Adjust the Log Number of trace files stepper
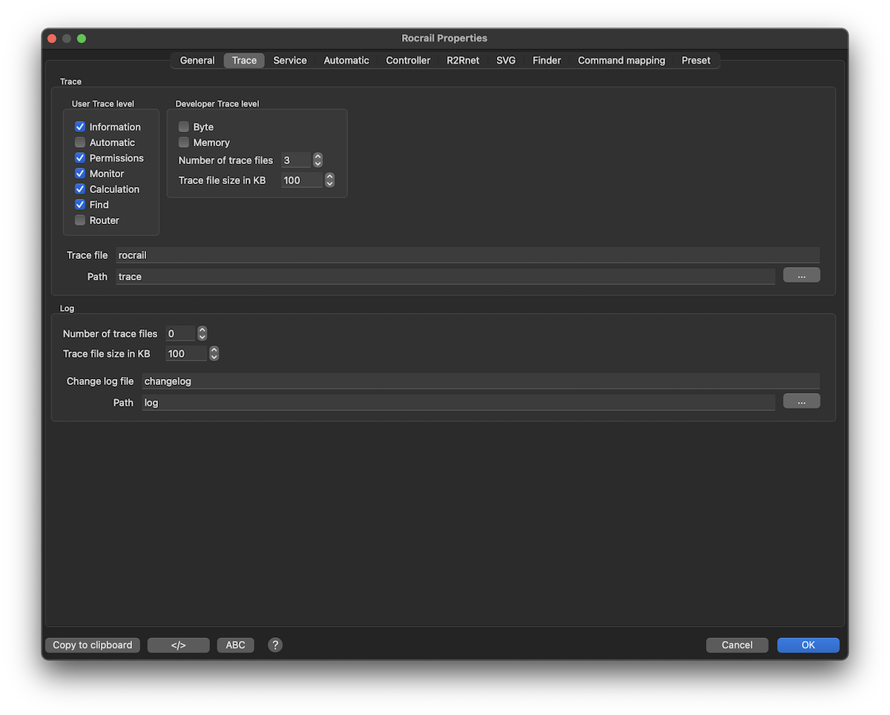Viewport: 890px width, 715px height. (202, 334)
